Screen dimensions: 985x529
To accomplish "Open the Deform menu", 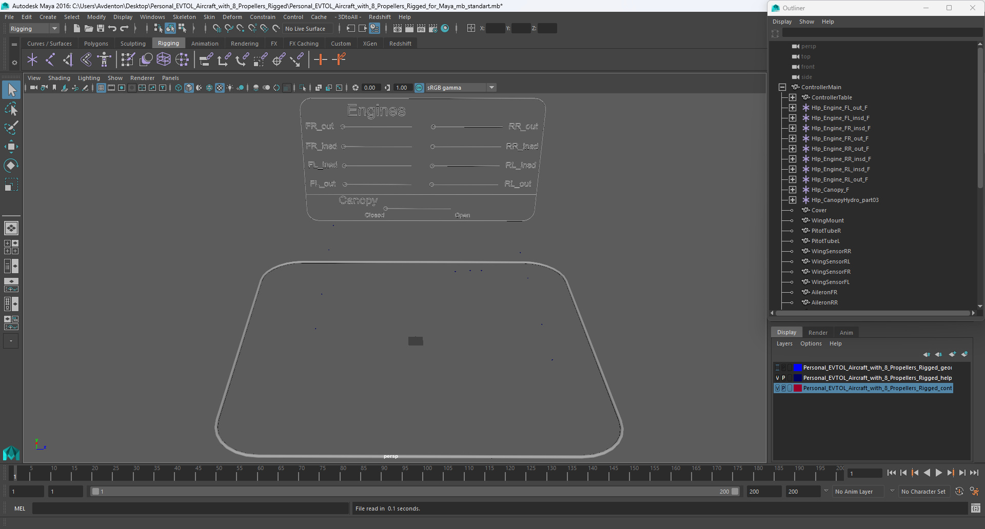I will (x=232, y=17).
